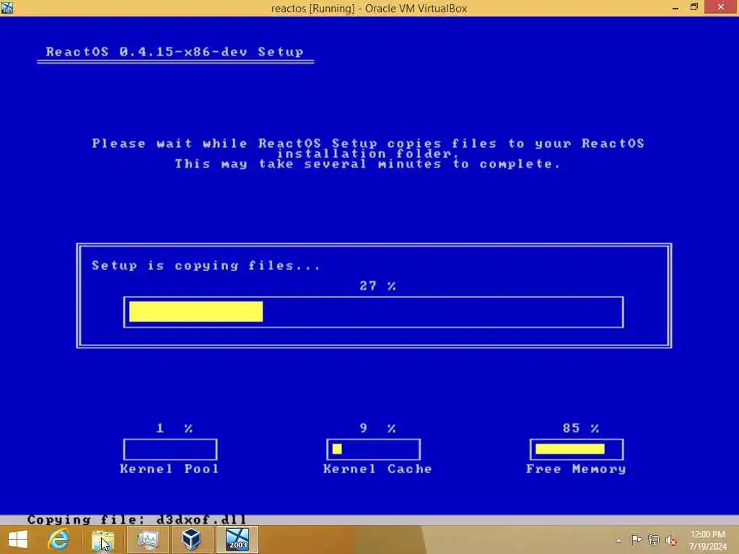739x554 pixels.
Task: Click the Kernel Pool usage bar
Action: tap(170, 449)
